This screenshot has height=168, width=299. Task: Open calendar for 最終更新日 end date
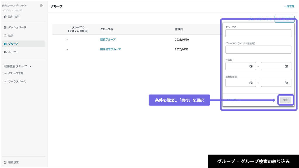pos(286,83)
